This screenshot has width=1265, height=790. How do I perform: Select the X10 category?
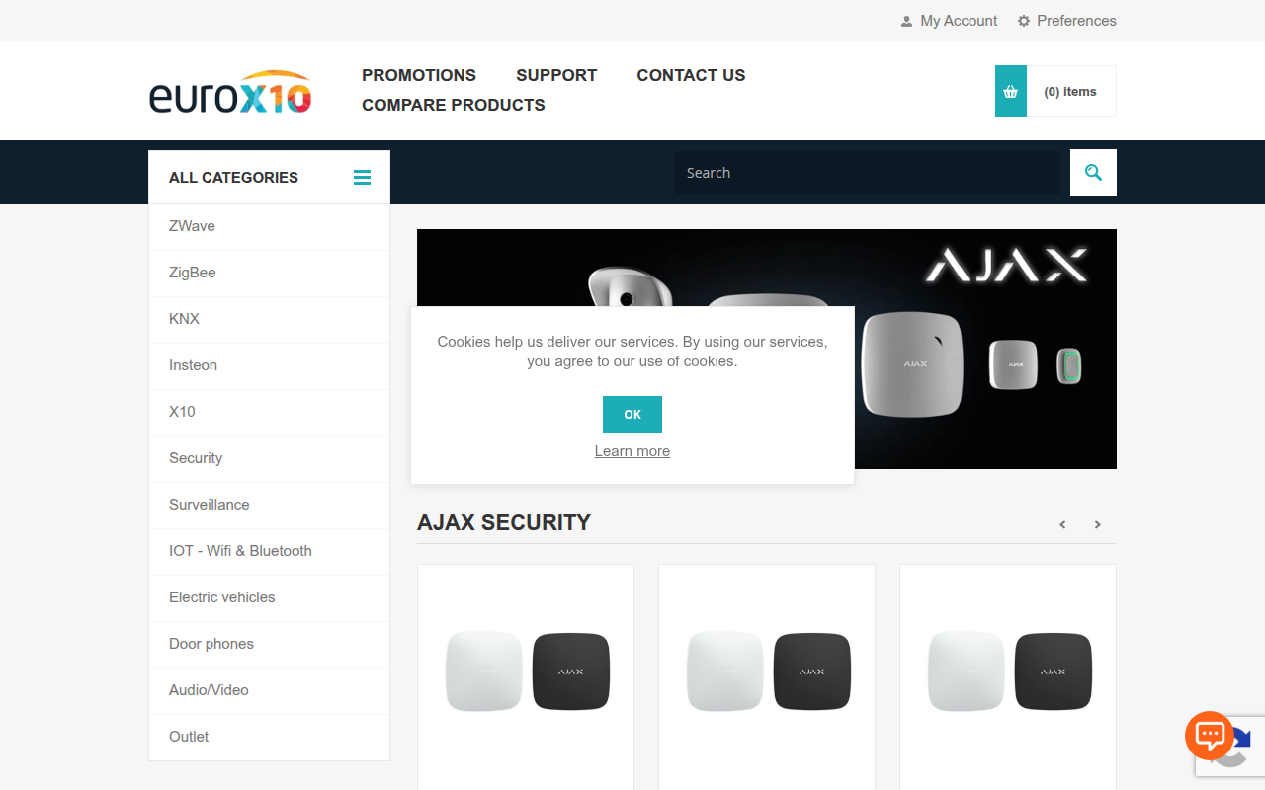[269, 412]
